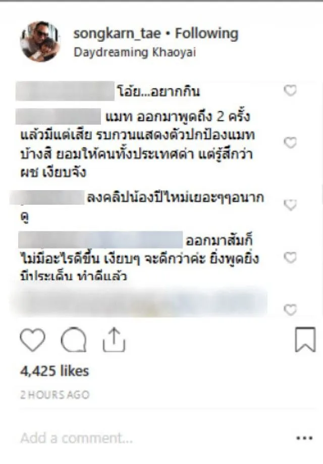This screenshot has width=323, height=464.
Task: Like the 'โอ้ย...อยากกิน' comment
Action: pos(290,91)
